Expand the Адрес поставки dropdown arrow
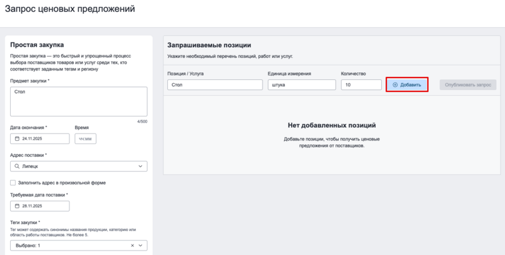The height and width of the screenshot is (255, 505). [140, 166]
